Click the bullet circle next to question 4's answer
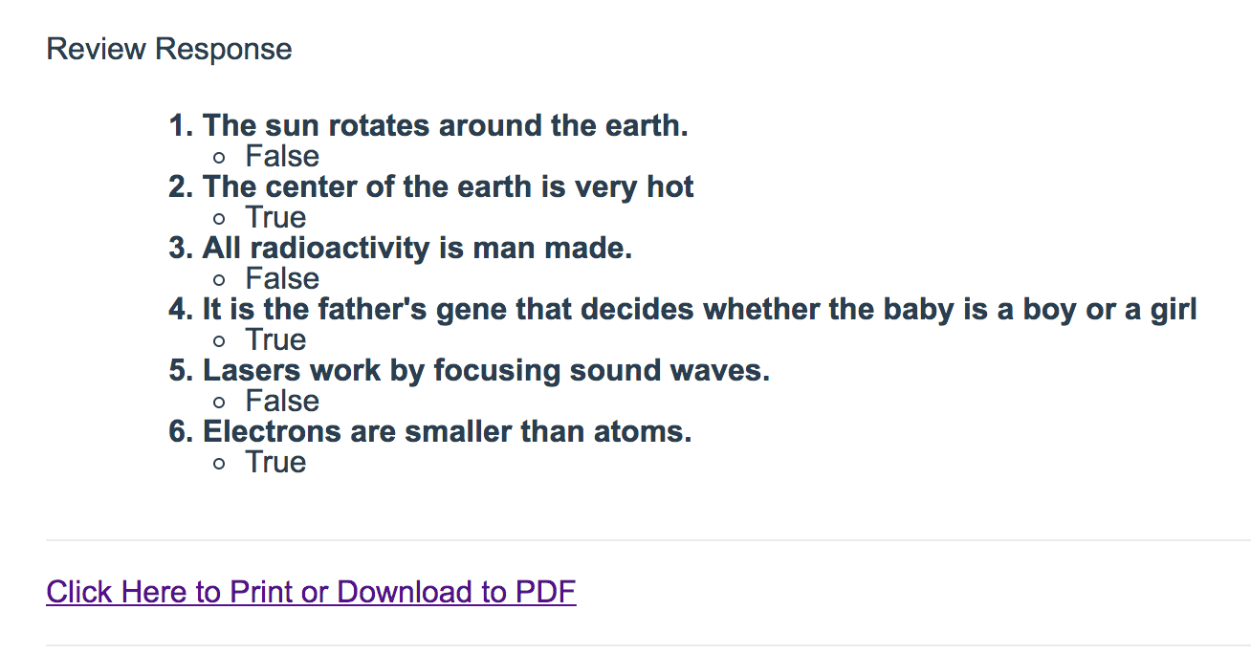Screen dimensions: 1251x654 [220, 341]
